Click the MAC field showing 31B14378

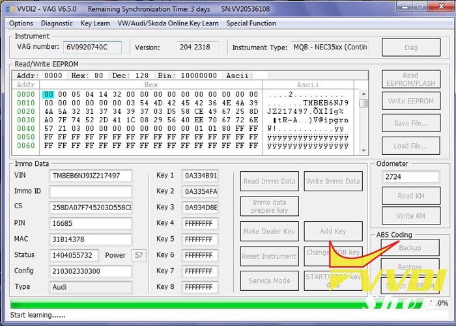point(91,239)
